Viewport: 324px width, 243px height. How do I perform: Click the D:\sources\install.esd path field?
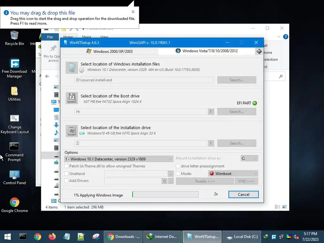[x=144, y=80]
